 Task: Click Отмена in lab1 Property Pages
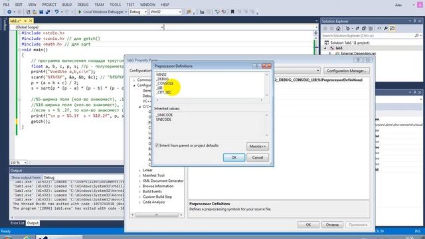pyautogui.click(x=332, y=224)
